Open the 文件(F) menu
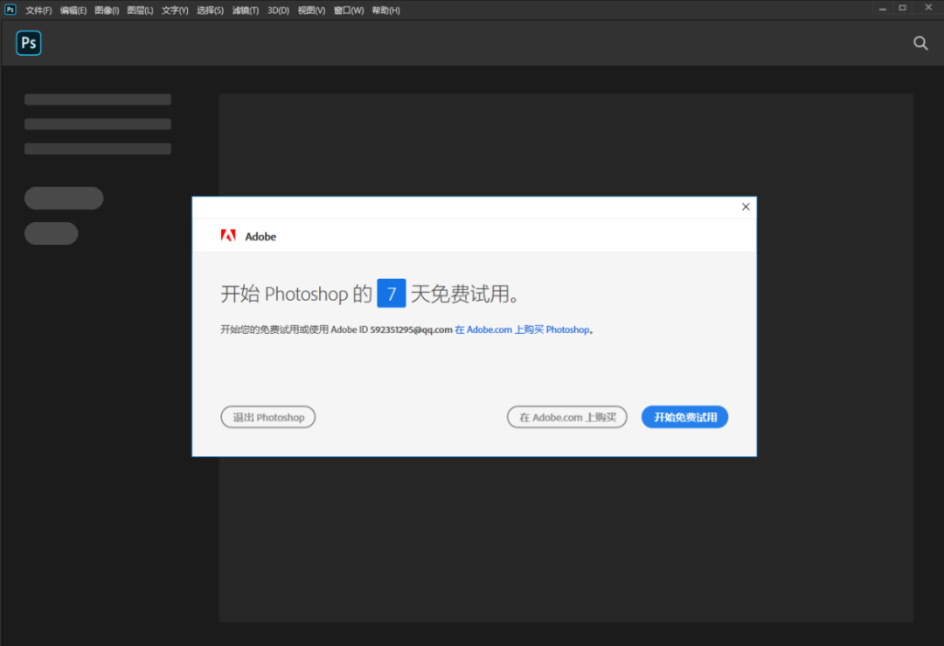The height and width of the screenshot is (646, 944). coord(38,10)
